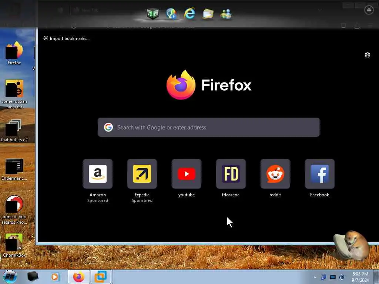Open the Windows Start orb
This screenshot has width=379, height=284.
(10, 277)
